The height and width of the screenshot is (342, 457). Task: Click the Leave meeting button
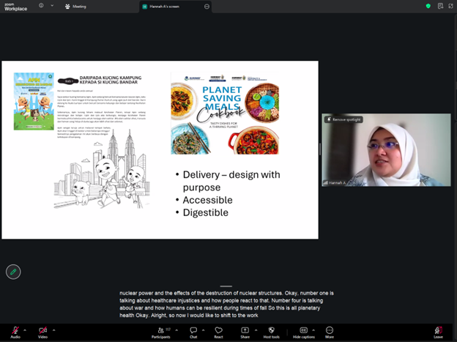[x=438, y=331]
